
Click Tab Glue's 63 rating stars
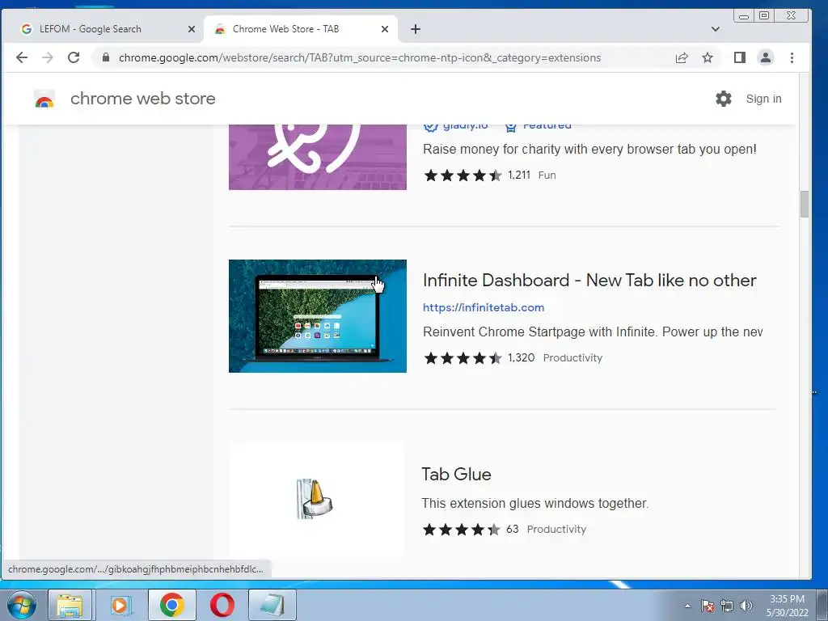pos(461,530)
